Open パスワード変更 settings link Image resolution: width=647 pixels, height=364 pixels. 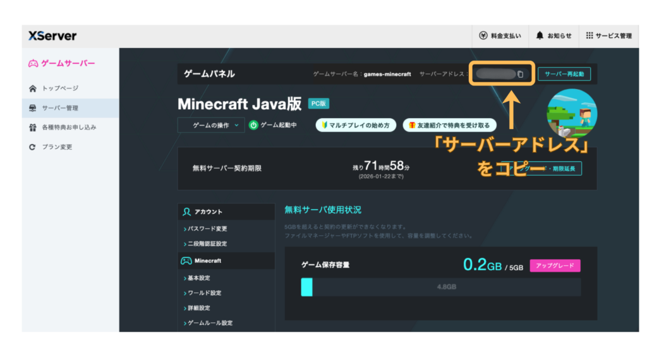coord(207,229)
